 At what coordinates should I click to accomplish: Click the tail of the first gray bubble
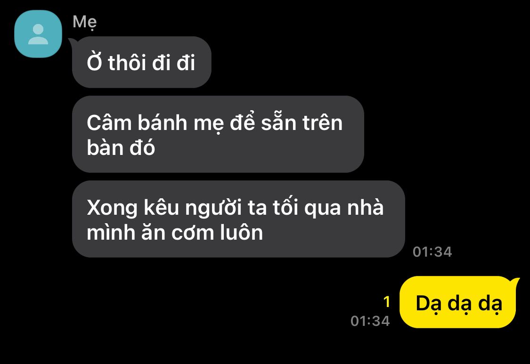point(73,42)
